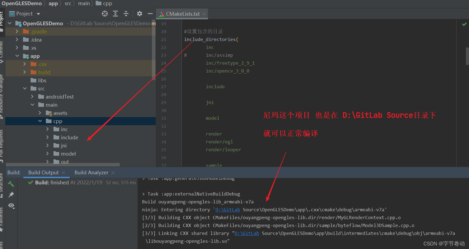The image size is (469, 249).
Task: Select the out folder row
Action: 81,161
